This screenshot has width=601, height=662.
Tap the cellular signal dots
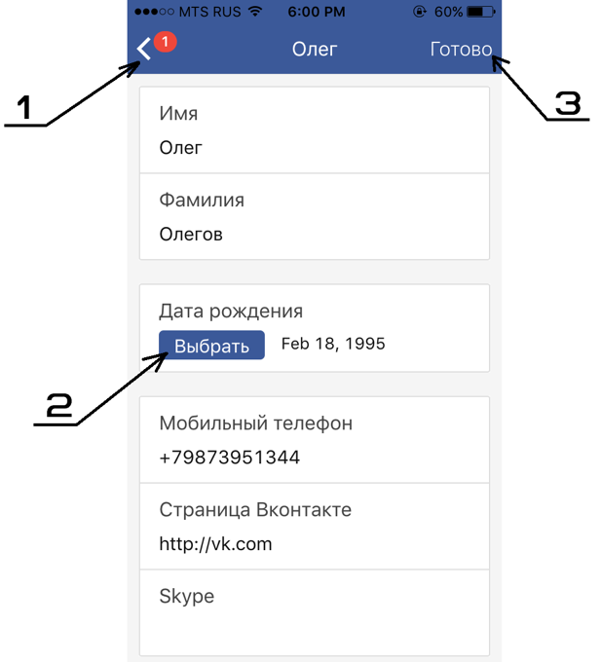coord(154,12)
